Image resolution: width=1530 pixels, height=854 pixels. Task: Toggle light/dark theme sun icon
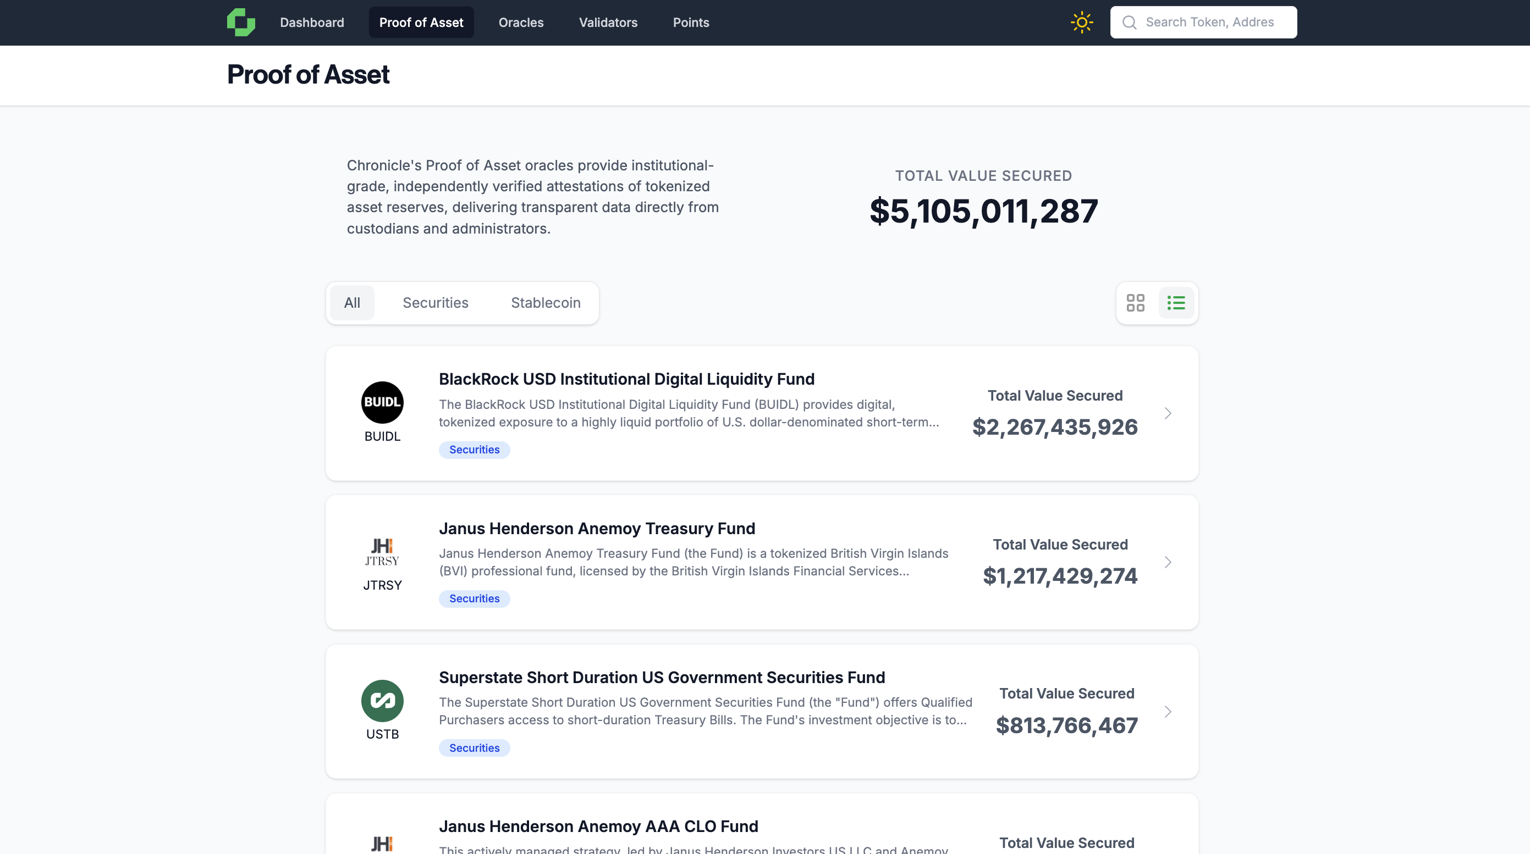pyautogui.click(x=1082, y=23)
